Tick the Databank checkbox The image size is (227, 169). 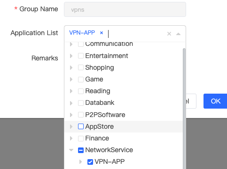(81, 103)
